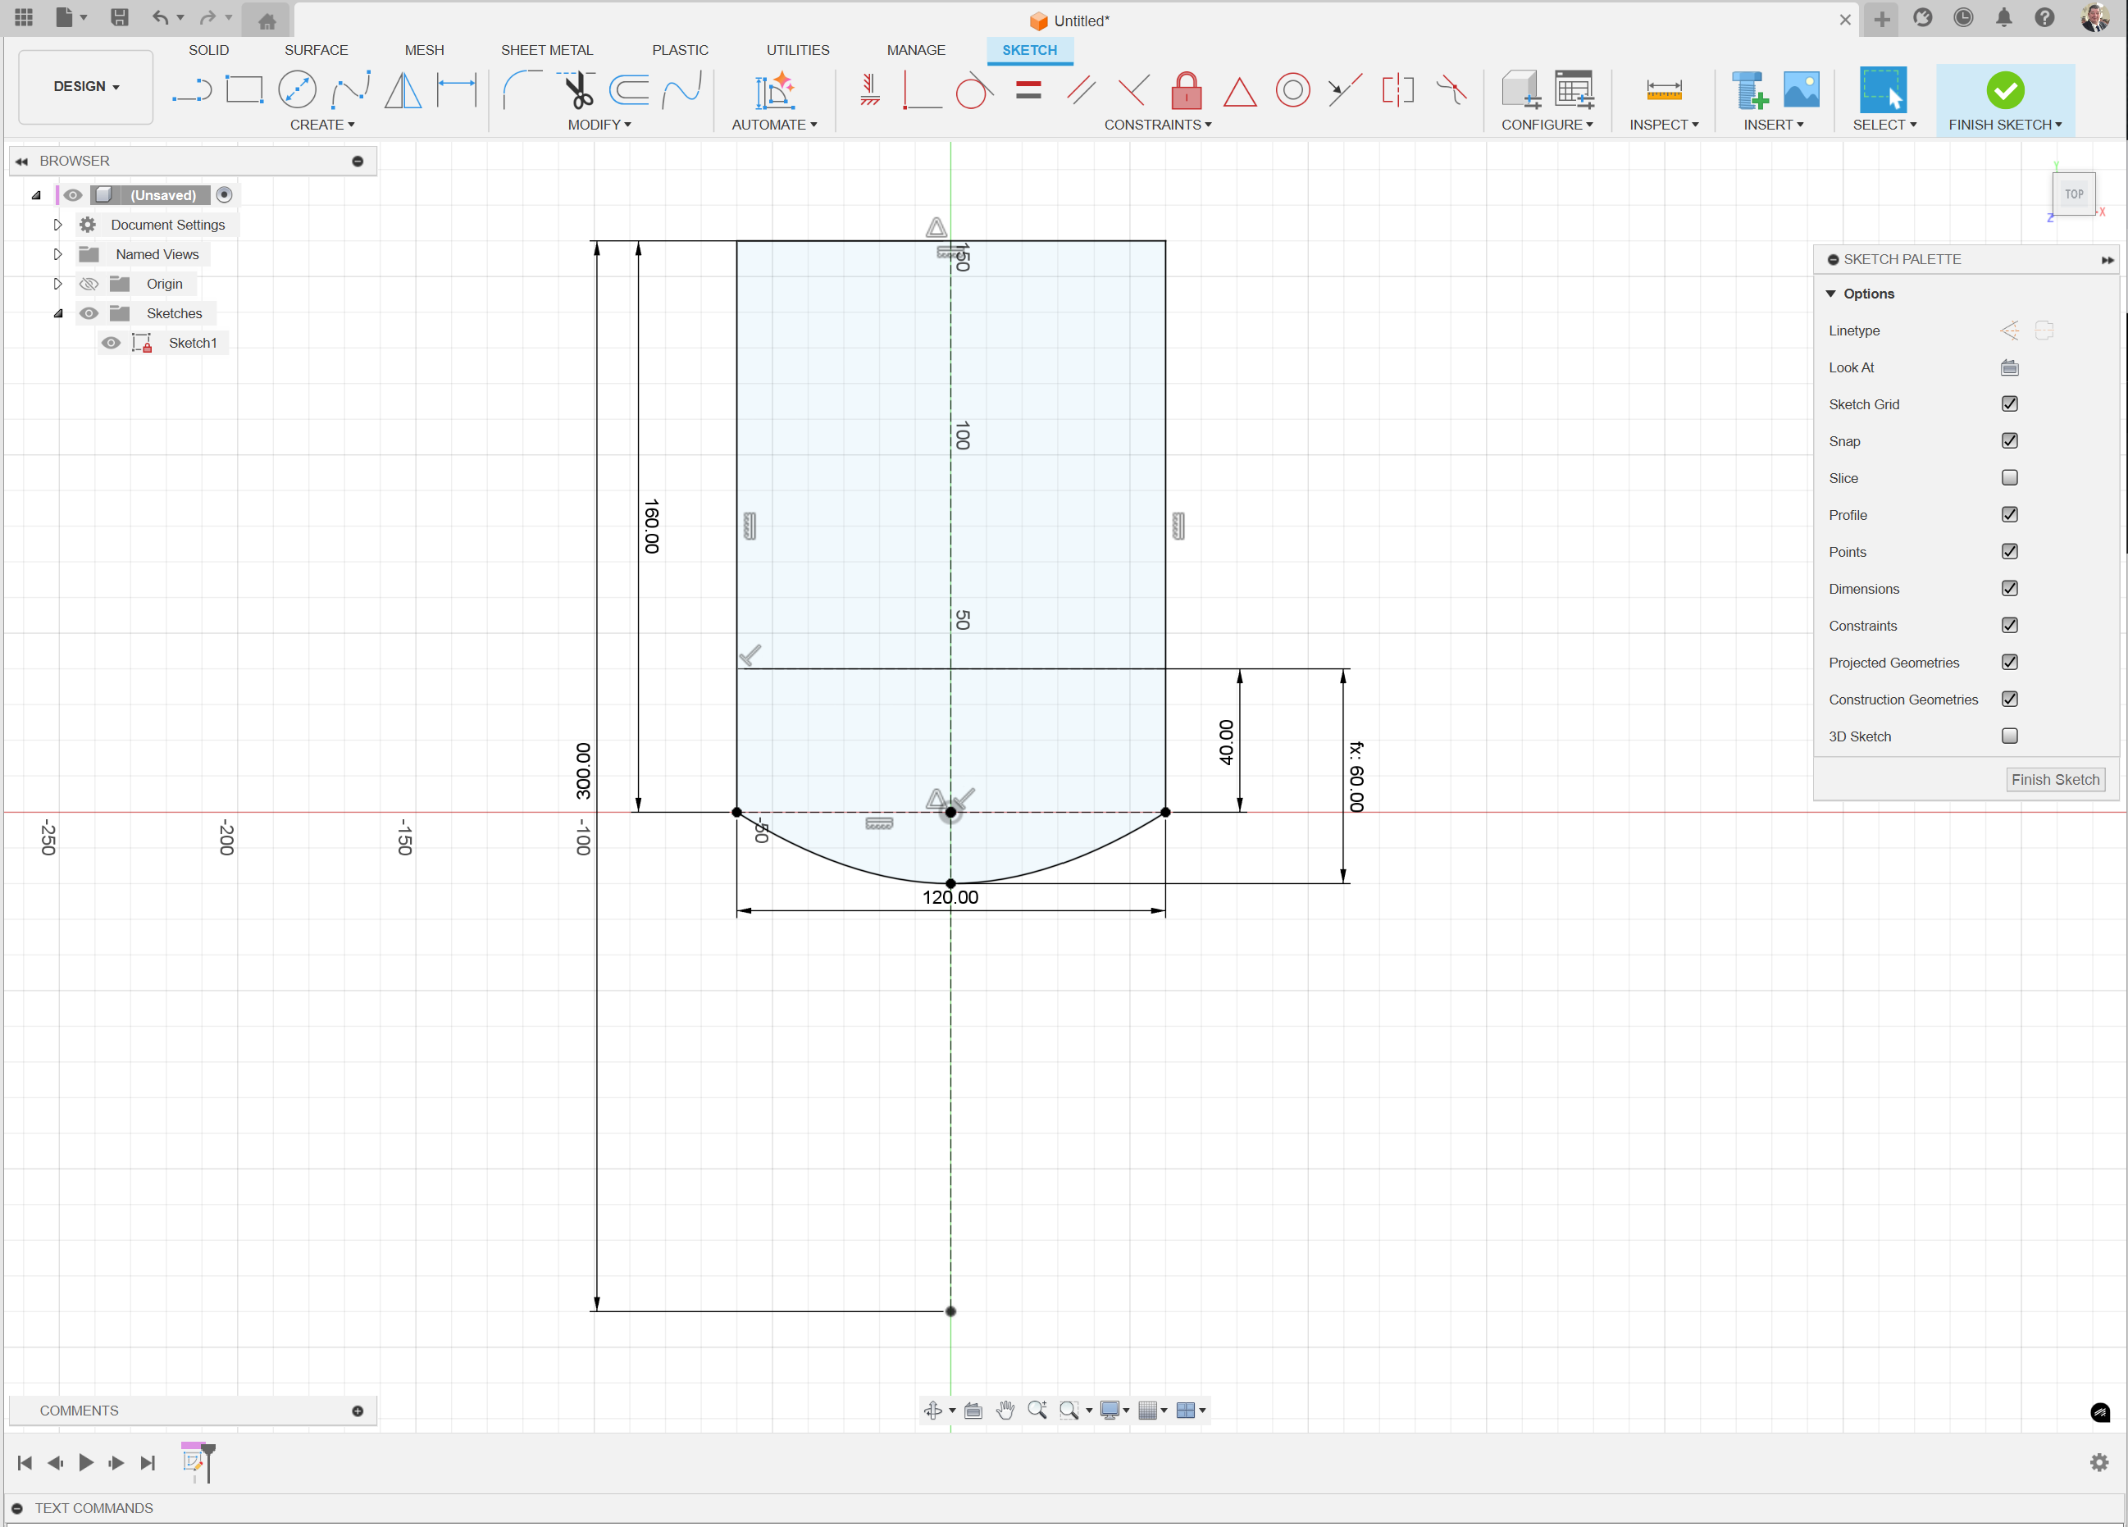Toggle the Sketch Grid checkbox
2128x1527 pixels.
[x=2010, y=403]
